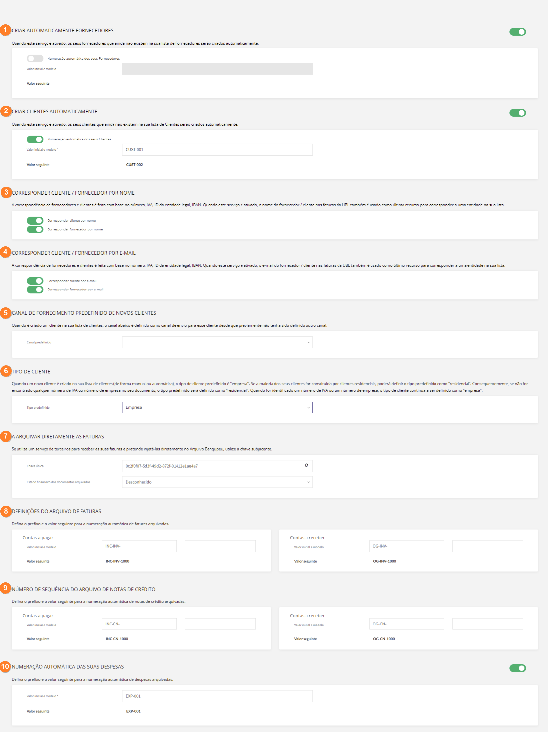Toggle Corresponder cliente por e-mail

tap(35, 281)
